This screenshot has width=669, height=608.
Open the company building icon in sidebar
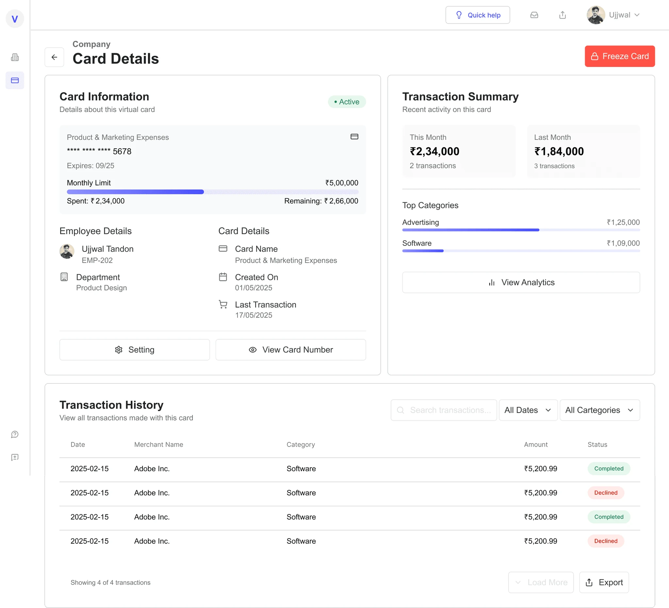click(x=15, y=57)
